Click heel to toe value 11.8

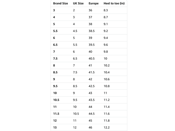(x=107, y=121)
